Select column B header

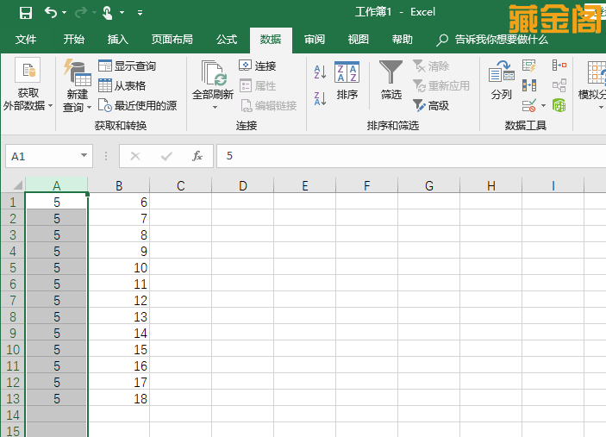point(119,185)
